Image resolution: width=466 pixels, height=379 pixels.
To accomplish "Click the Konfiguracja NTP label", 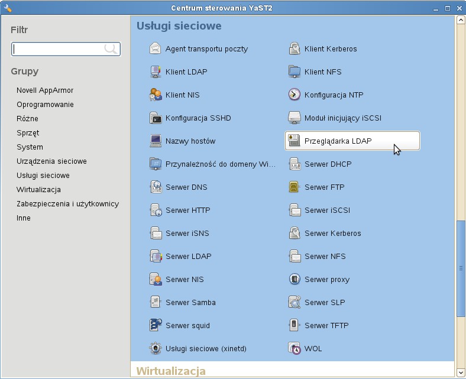I will [334, 95].
